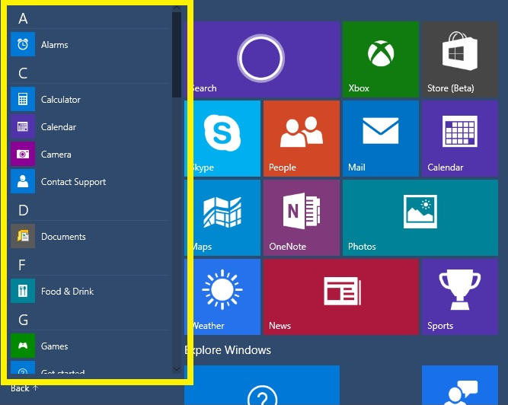Open the Skype tile
The image size is (508, 405).
pos(222,139)
